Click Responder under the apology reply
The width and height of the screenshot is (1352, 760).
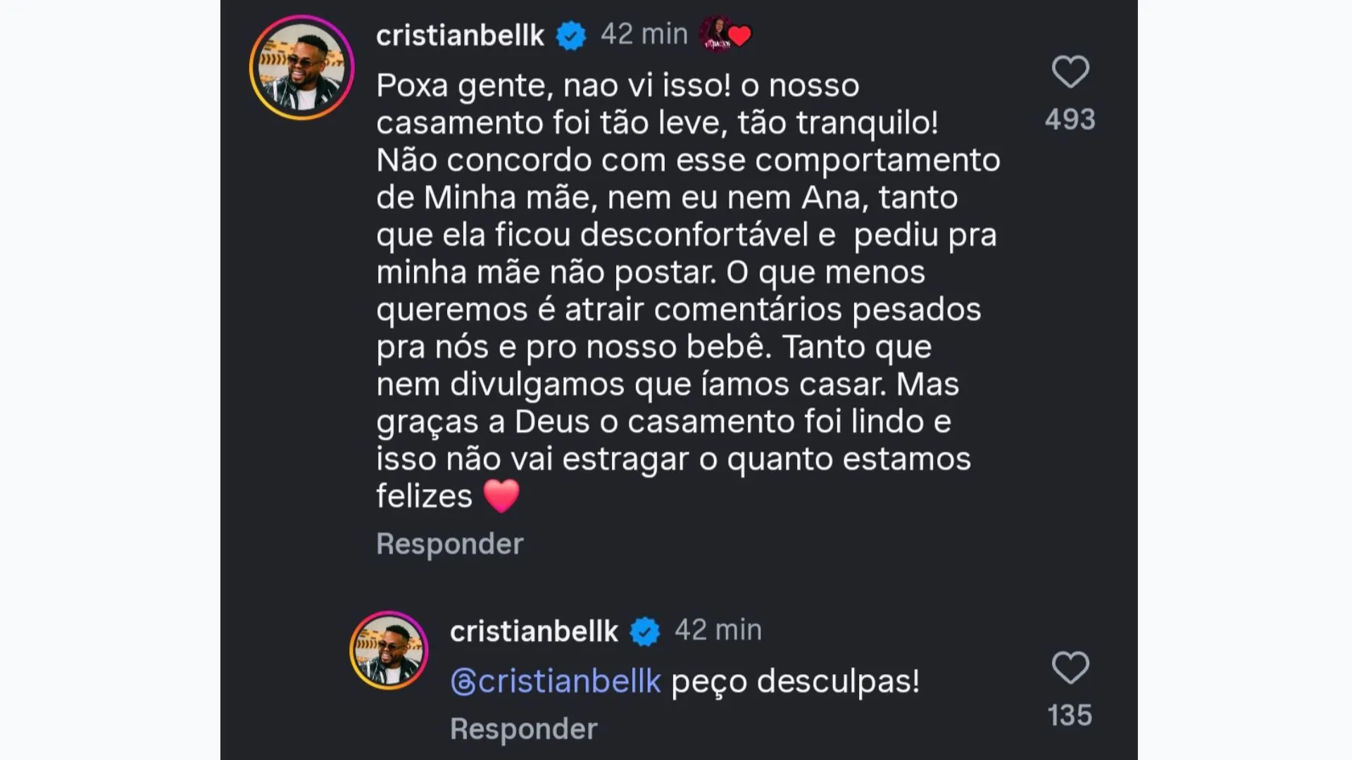(x=523, y=728)
